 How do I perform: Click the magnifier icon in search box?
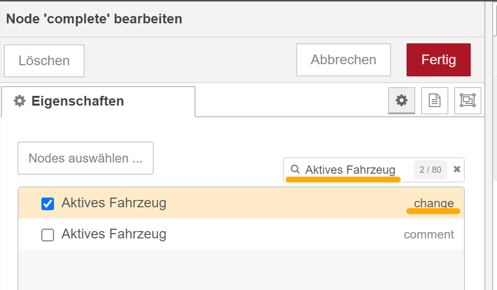[x=295, y=169]
